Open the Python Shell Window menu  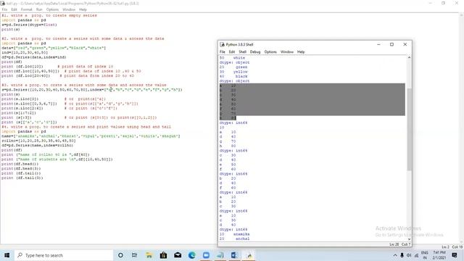coord(287,51)
